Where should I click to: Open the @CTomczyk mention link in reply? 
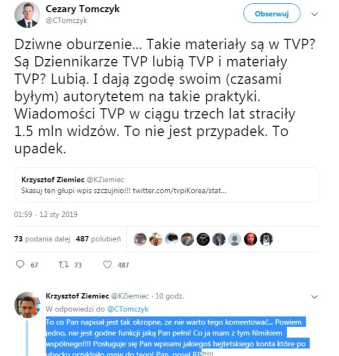click(x=128, y=309)
